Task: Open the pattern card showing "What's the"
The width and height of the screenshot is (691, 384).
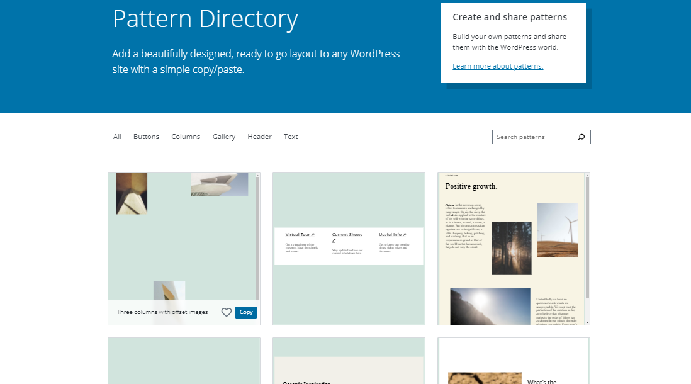Action: 514,361
